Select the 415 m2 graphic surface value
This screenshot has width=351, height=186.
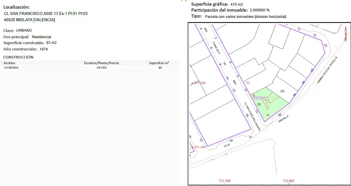click(237, 4)
